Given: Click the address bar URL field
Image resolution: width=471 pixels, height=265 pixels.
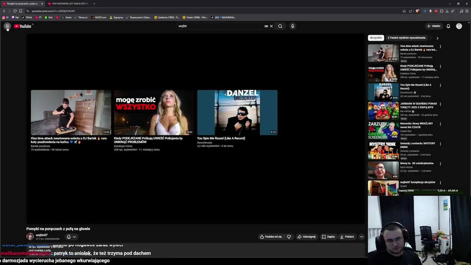Looking at the screenshot, I should click(213, 11).
